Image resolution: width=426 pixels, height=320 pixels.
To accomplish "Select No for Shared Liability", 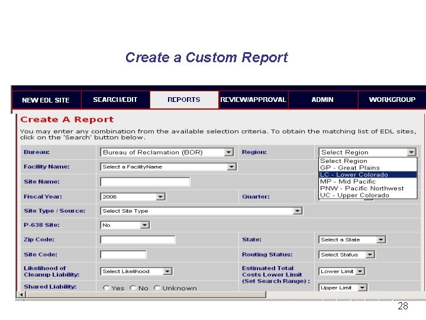I will [133, 288].
